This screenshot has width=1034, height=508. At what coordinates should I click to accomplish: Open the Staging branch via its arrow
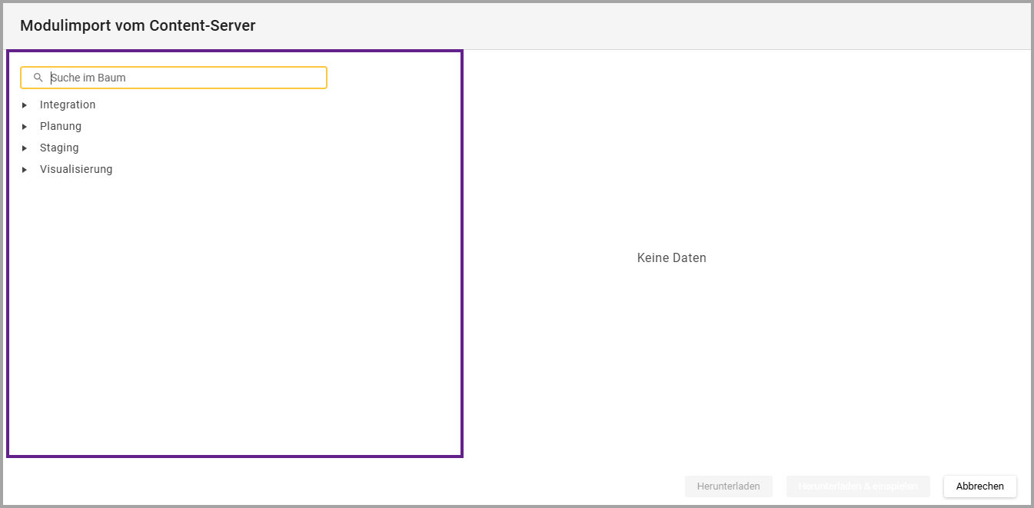[x=25, y=148]
